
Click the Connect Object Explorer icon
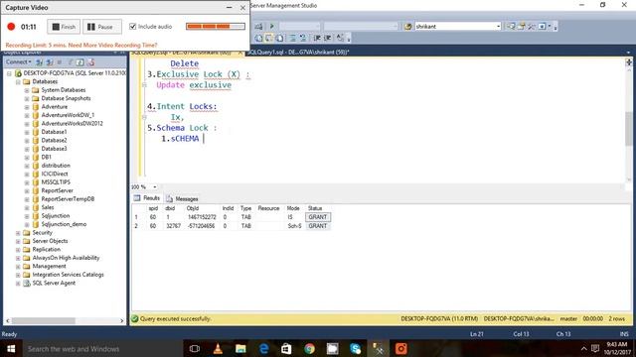[40, 61]
